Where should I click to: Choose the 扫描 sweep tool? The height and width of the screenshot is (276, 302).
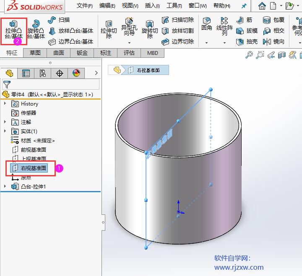tap(59, 20)
